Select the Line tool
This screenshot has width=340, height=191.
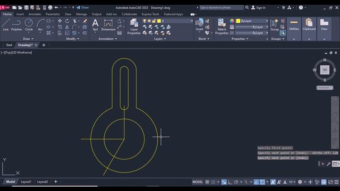pos(6,25)
